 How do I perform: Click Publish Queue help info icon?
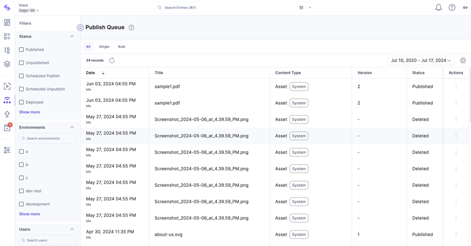coord(131,27)
